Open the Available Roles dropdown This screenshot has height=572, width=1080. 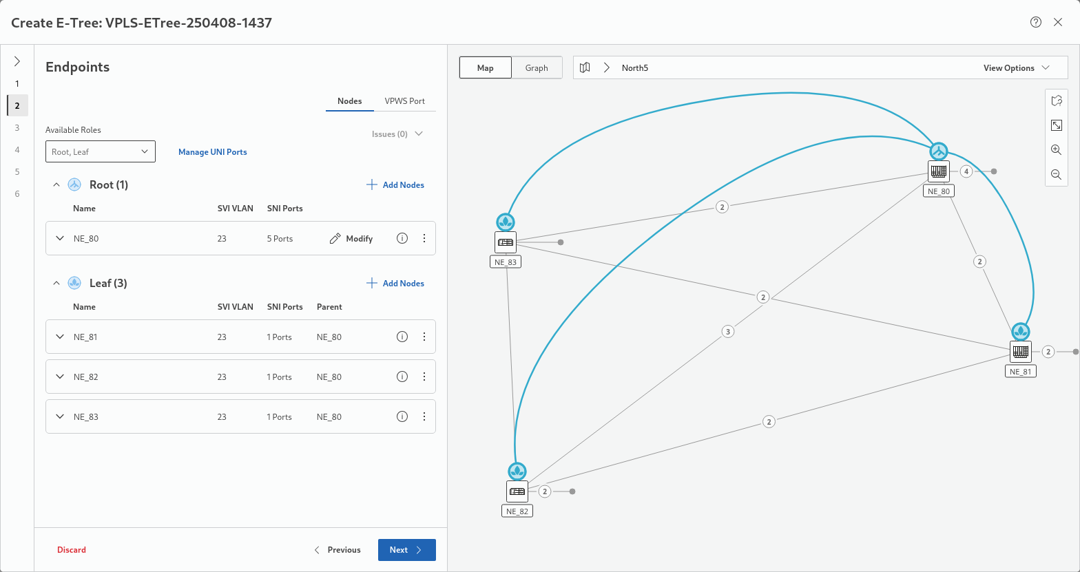point(101,151)
